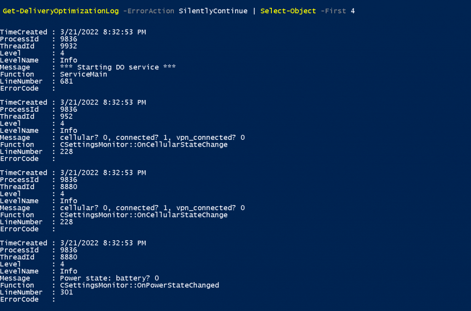Click the last entry's ErrorCode label

[x=19, y=299]
